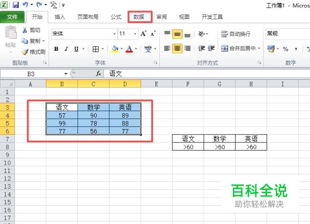Apply comma thousands separator style
This screenshot has width=310, height=224.
(296, 49)
